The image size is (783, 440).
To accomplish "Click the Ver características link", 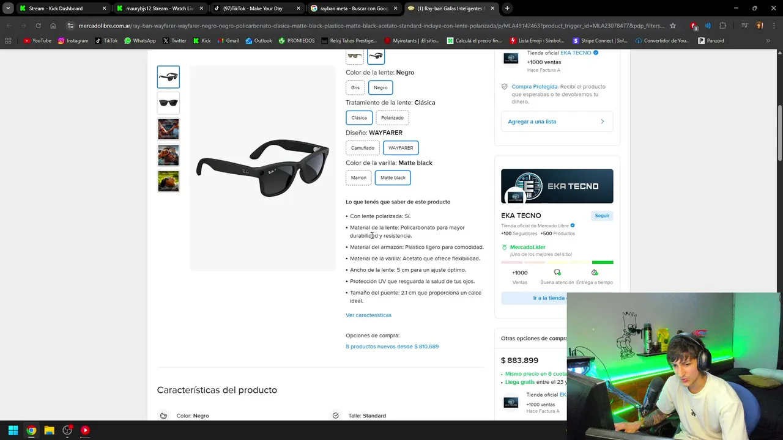I will pyautogui.click(x=368, y=315).
